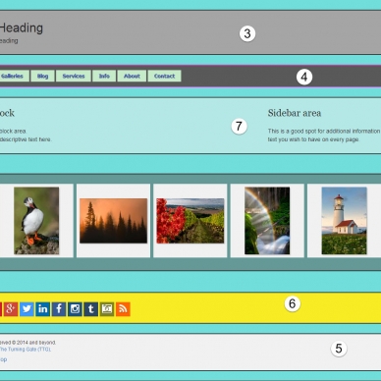Open the Info navigation item
381x381 pixels.
click(104, 76)
